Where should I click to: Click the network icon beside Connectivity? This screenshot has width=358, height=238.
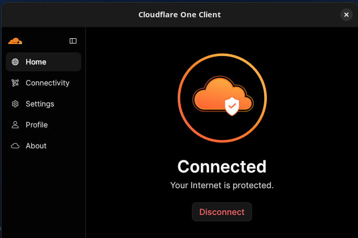[15, 83]
